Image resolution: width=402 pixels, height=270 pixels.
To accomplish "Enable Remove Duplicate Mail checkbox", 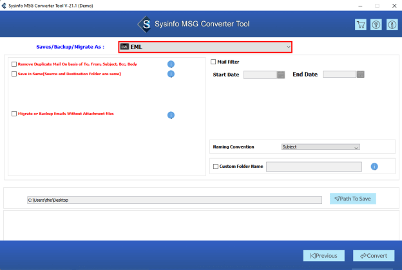I will (x=14, y=64).
